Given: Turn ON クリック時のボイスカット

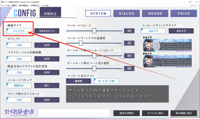Looking at the screenshot, I should 19,99.
